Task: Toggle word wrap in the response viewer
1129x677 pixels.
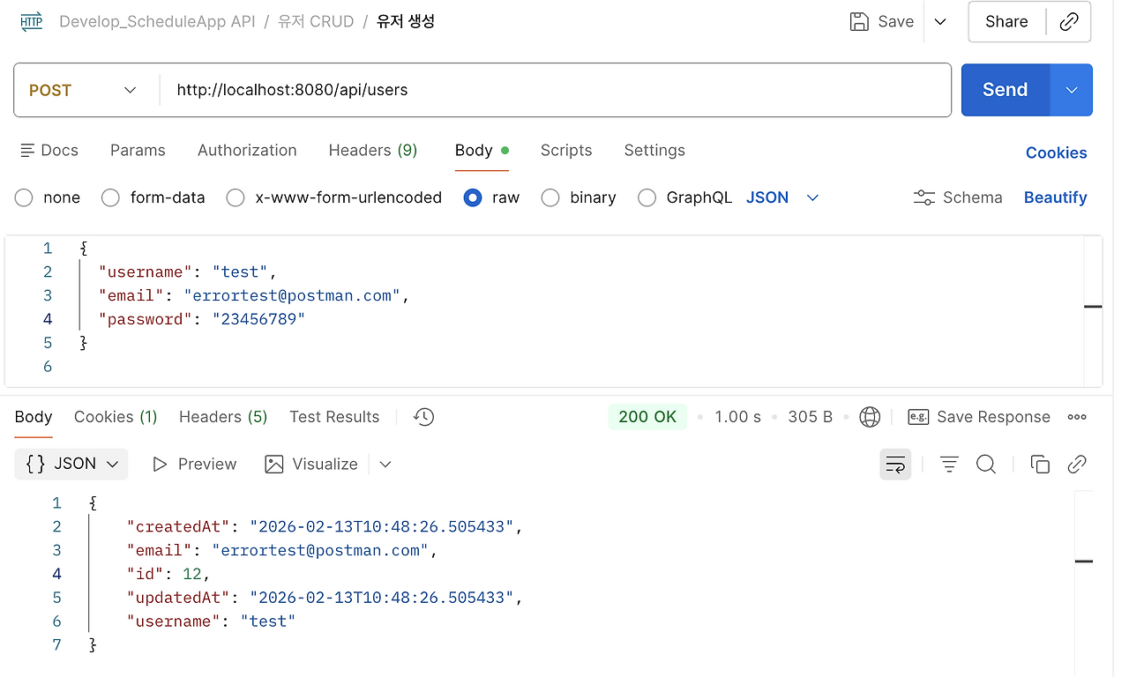Action: [895, 464]
